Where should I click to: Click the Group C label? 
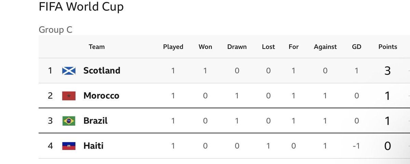(x=55, y=30)
